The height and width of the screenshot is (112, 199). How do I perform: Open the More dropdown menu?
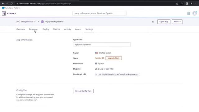click(x=177, y=21)
